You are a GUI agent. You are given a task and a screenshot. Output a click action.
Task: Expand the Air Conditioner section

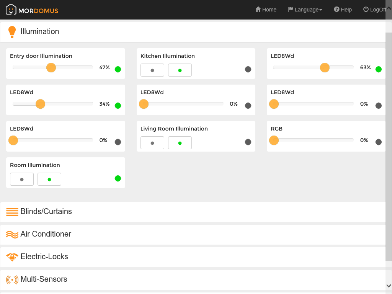click(46, 234)
